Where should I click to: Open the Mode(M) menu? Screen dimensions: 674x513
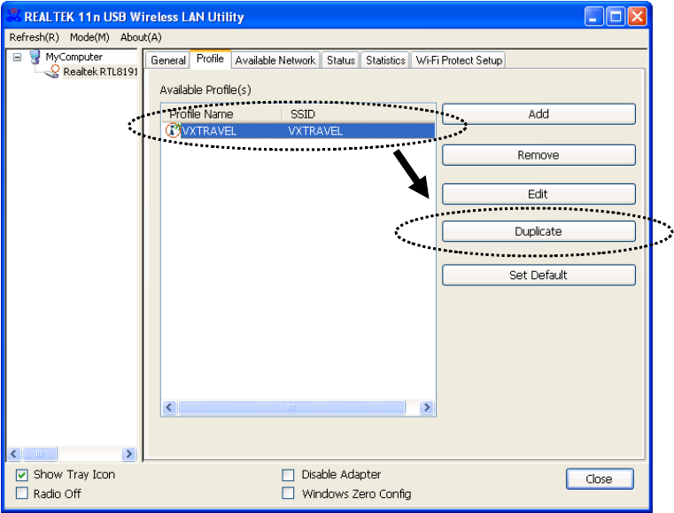click(x=89, y=37)
